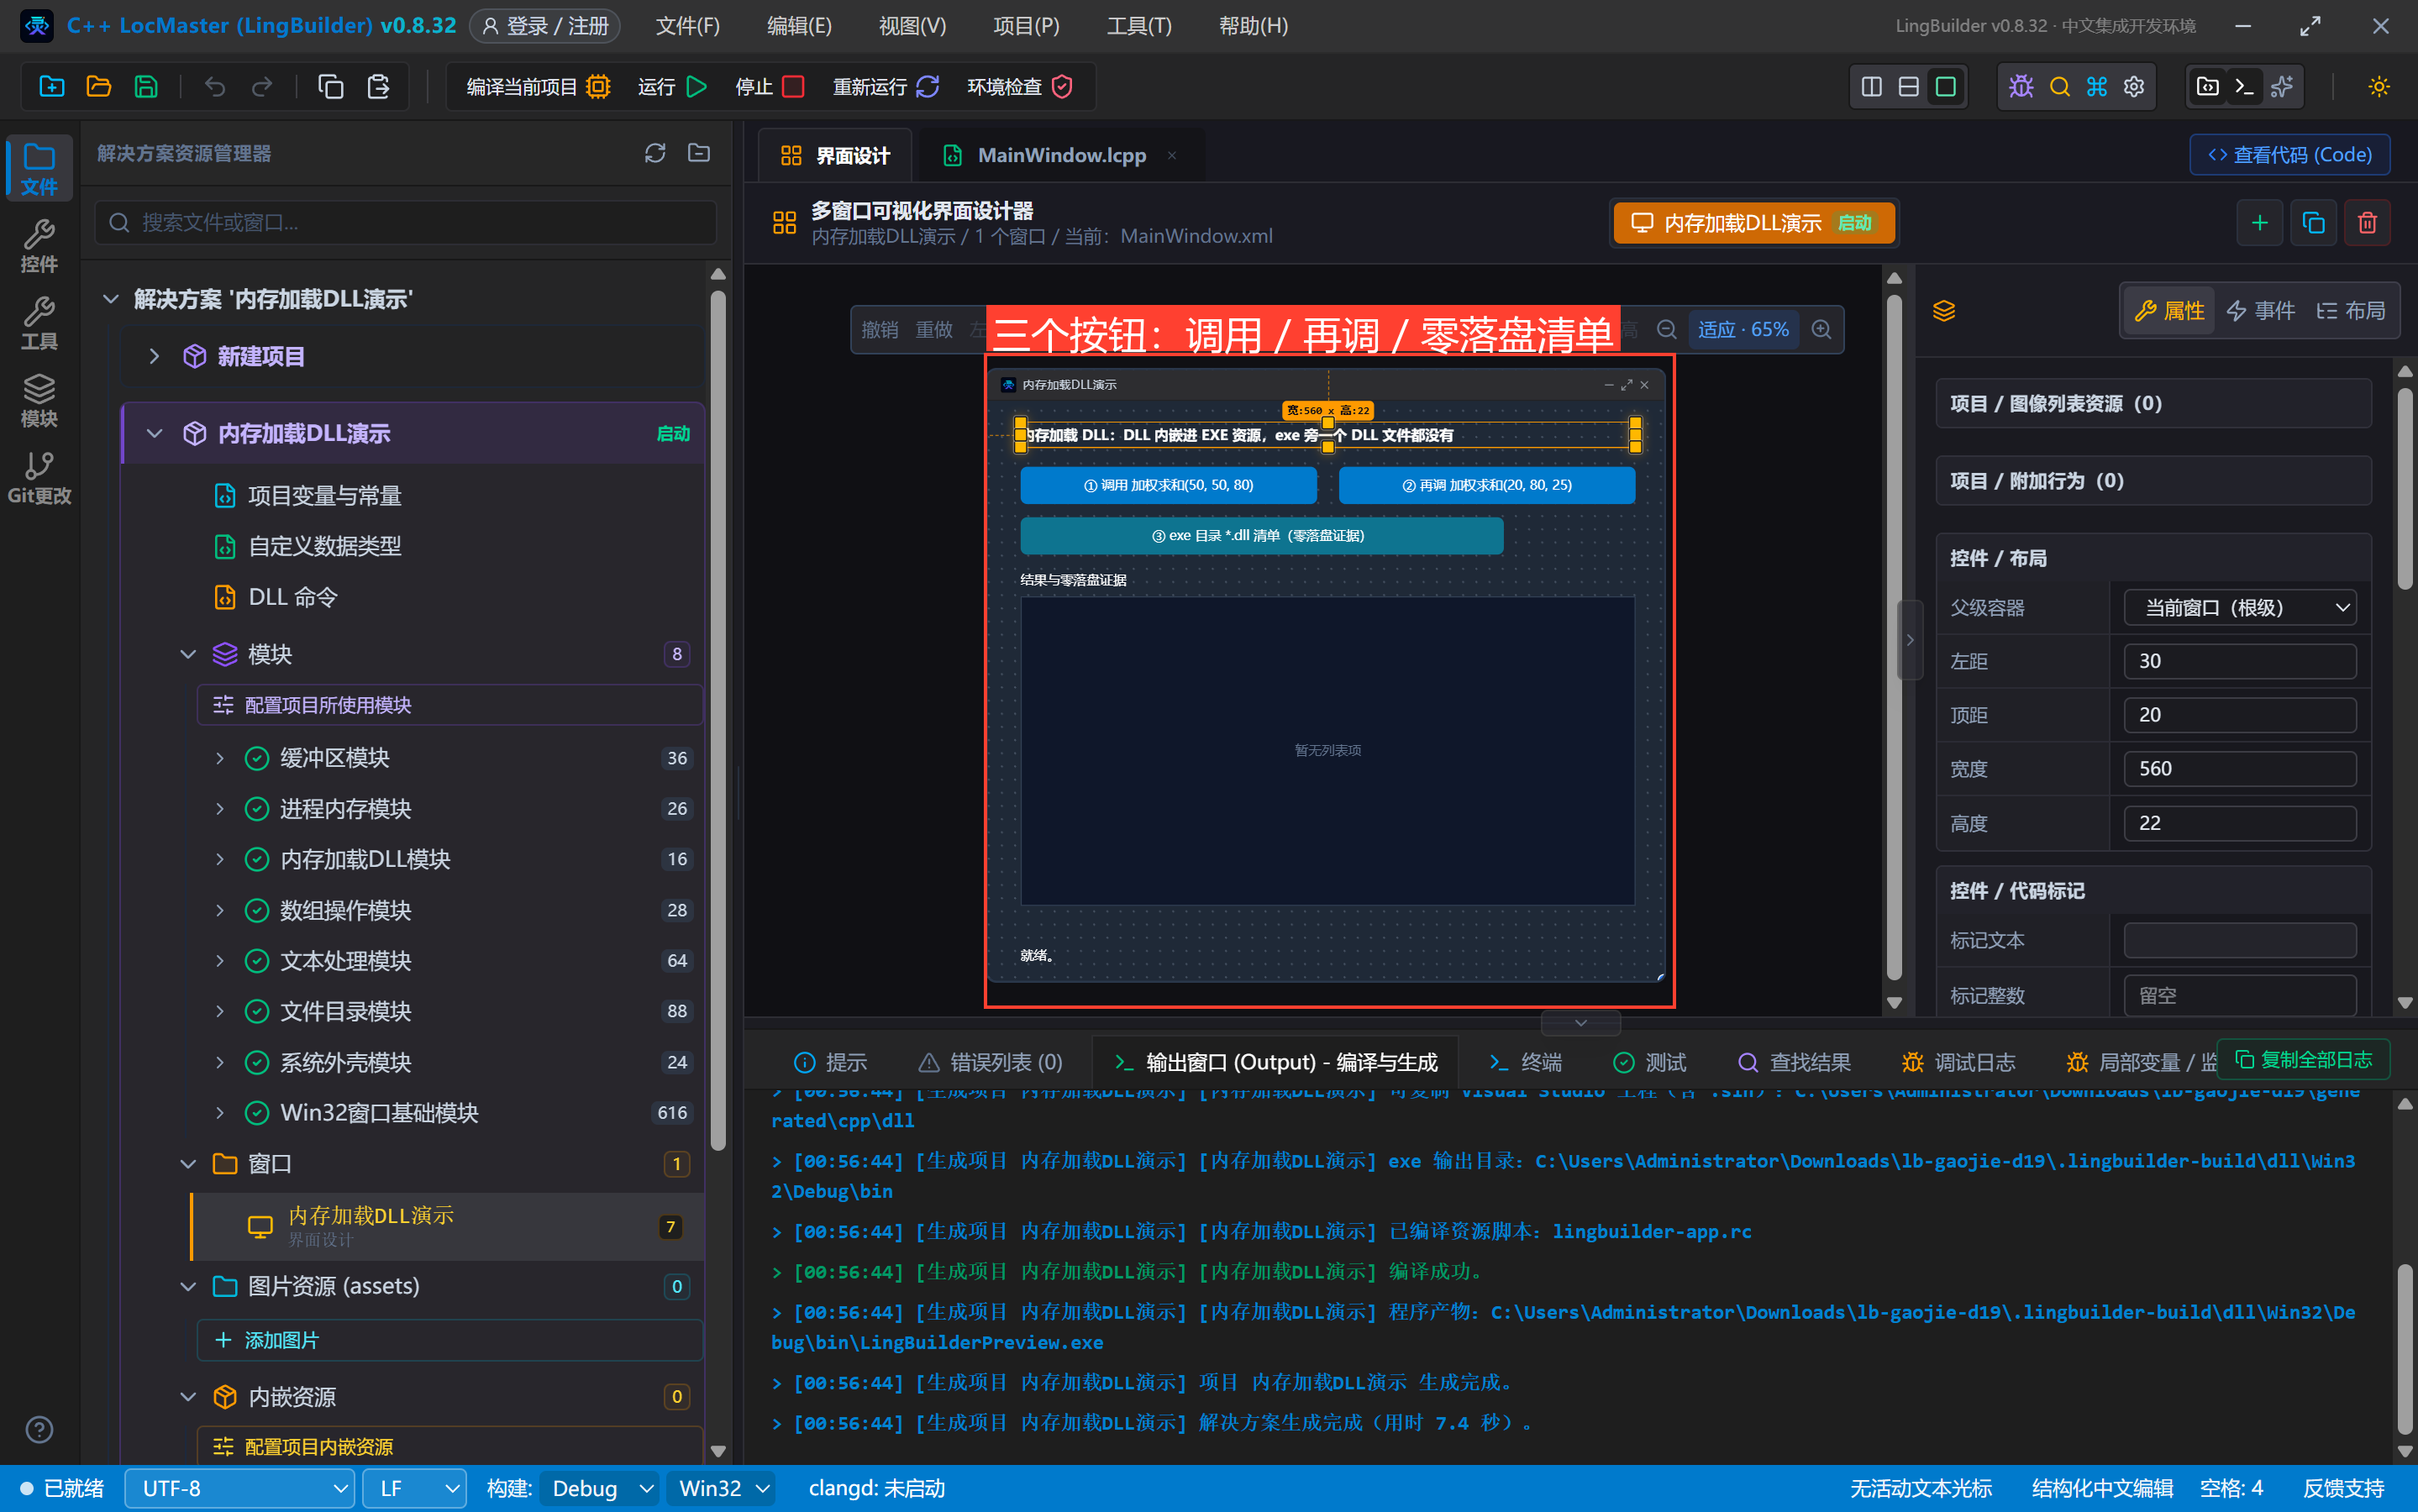2418x1512 pixels.
Task: Refresh the solution explorer
Action: tap(655, 153)
